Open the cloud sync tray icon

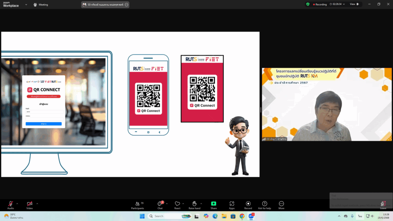[x=346, y=216]
